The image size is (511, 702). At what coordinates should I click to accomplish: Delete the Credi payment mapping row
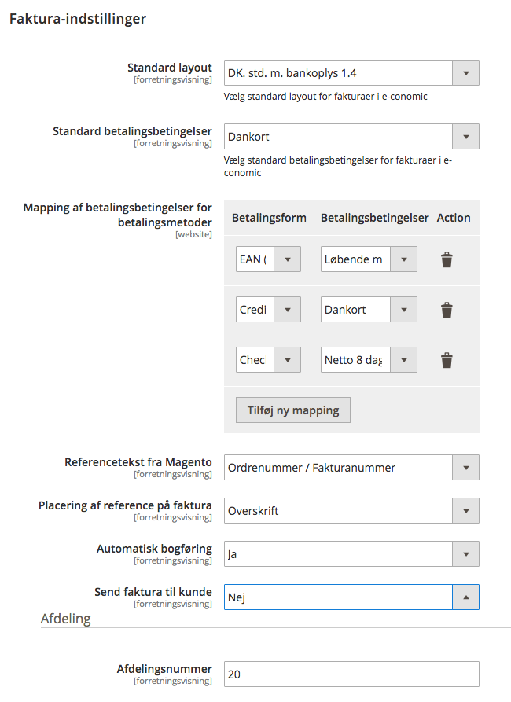[447, 310]
